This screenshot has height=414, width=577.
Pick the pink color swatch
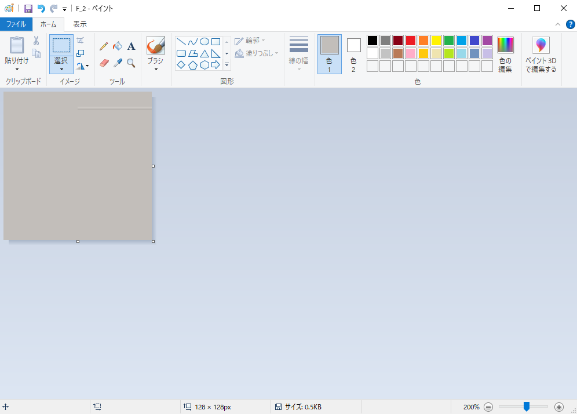click(411, 53)
